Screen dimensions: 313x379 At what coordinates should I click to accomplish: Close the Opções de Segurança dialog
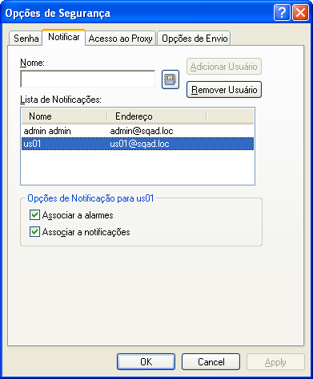point(300,12)
